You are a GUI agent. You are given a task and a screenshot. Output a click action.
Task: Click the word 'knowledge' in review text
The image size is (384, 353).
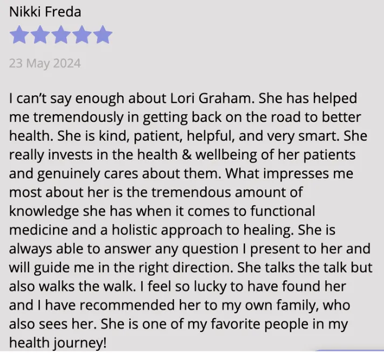[x=44, y=211]
